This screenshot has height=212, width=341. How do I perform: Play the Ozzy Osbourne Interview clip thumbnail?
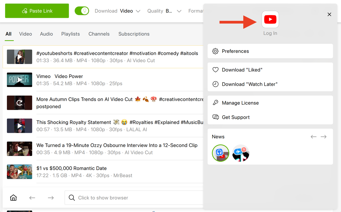tap(19, 149)
